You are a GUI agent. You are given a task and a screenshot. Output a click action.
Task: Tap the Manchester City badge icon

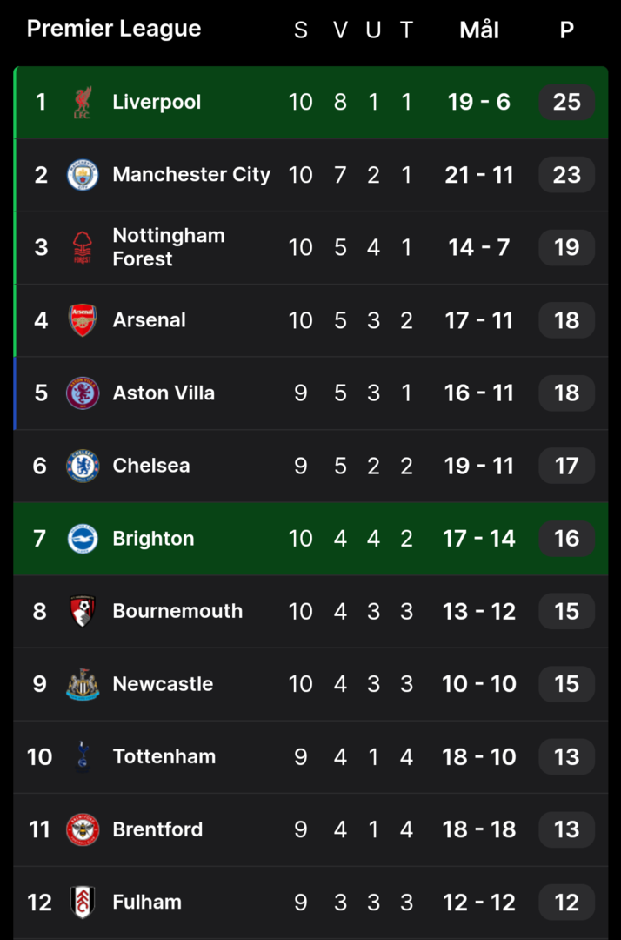[83, 175]
